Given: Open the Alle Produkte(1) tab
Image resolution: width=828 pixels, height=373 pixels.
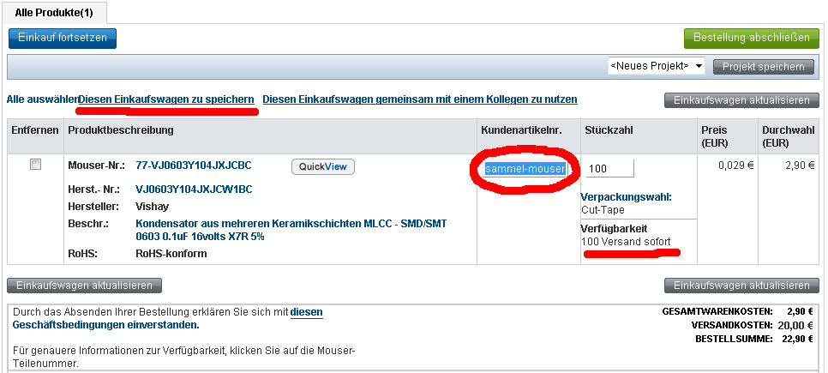Looking at the screenshot, I should click(x=54, y=13).
